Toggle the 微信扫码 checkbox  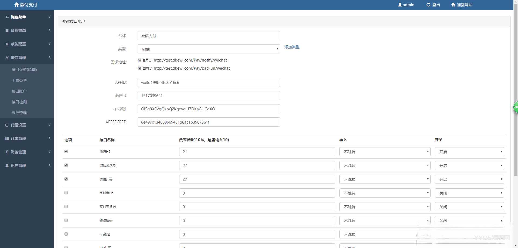(x=66, y=179)
